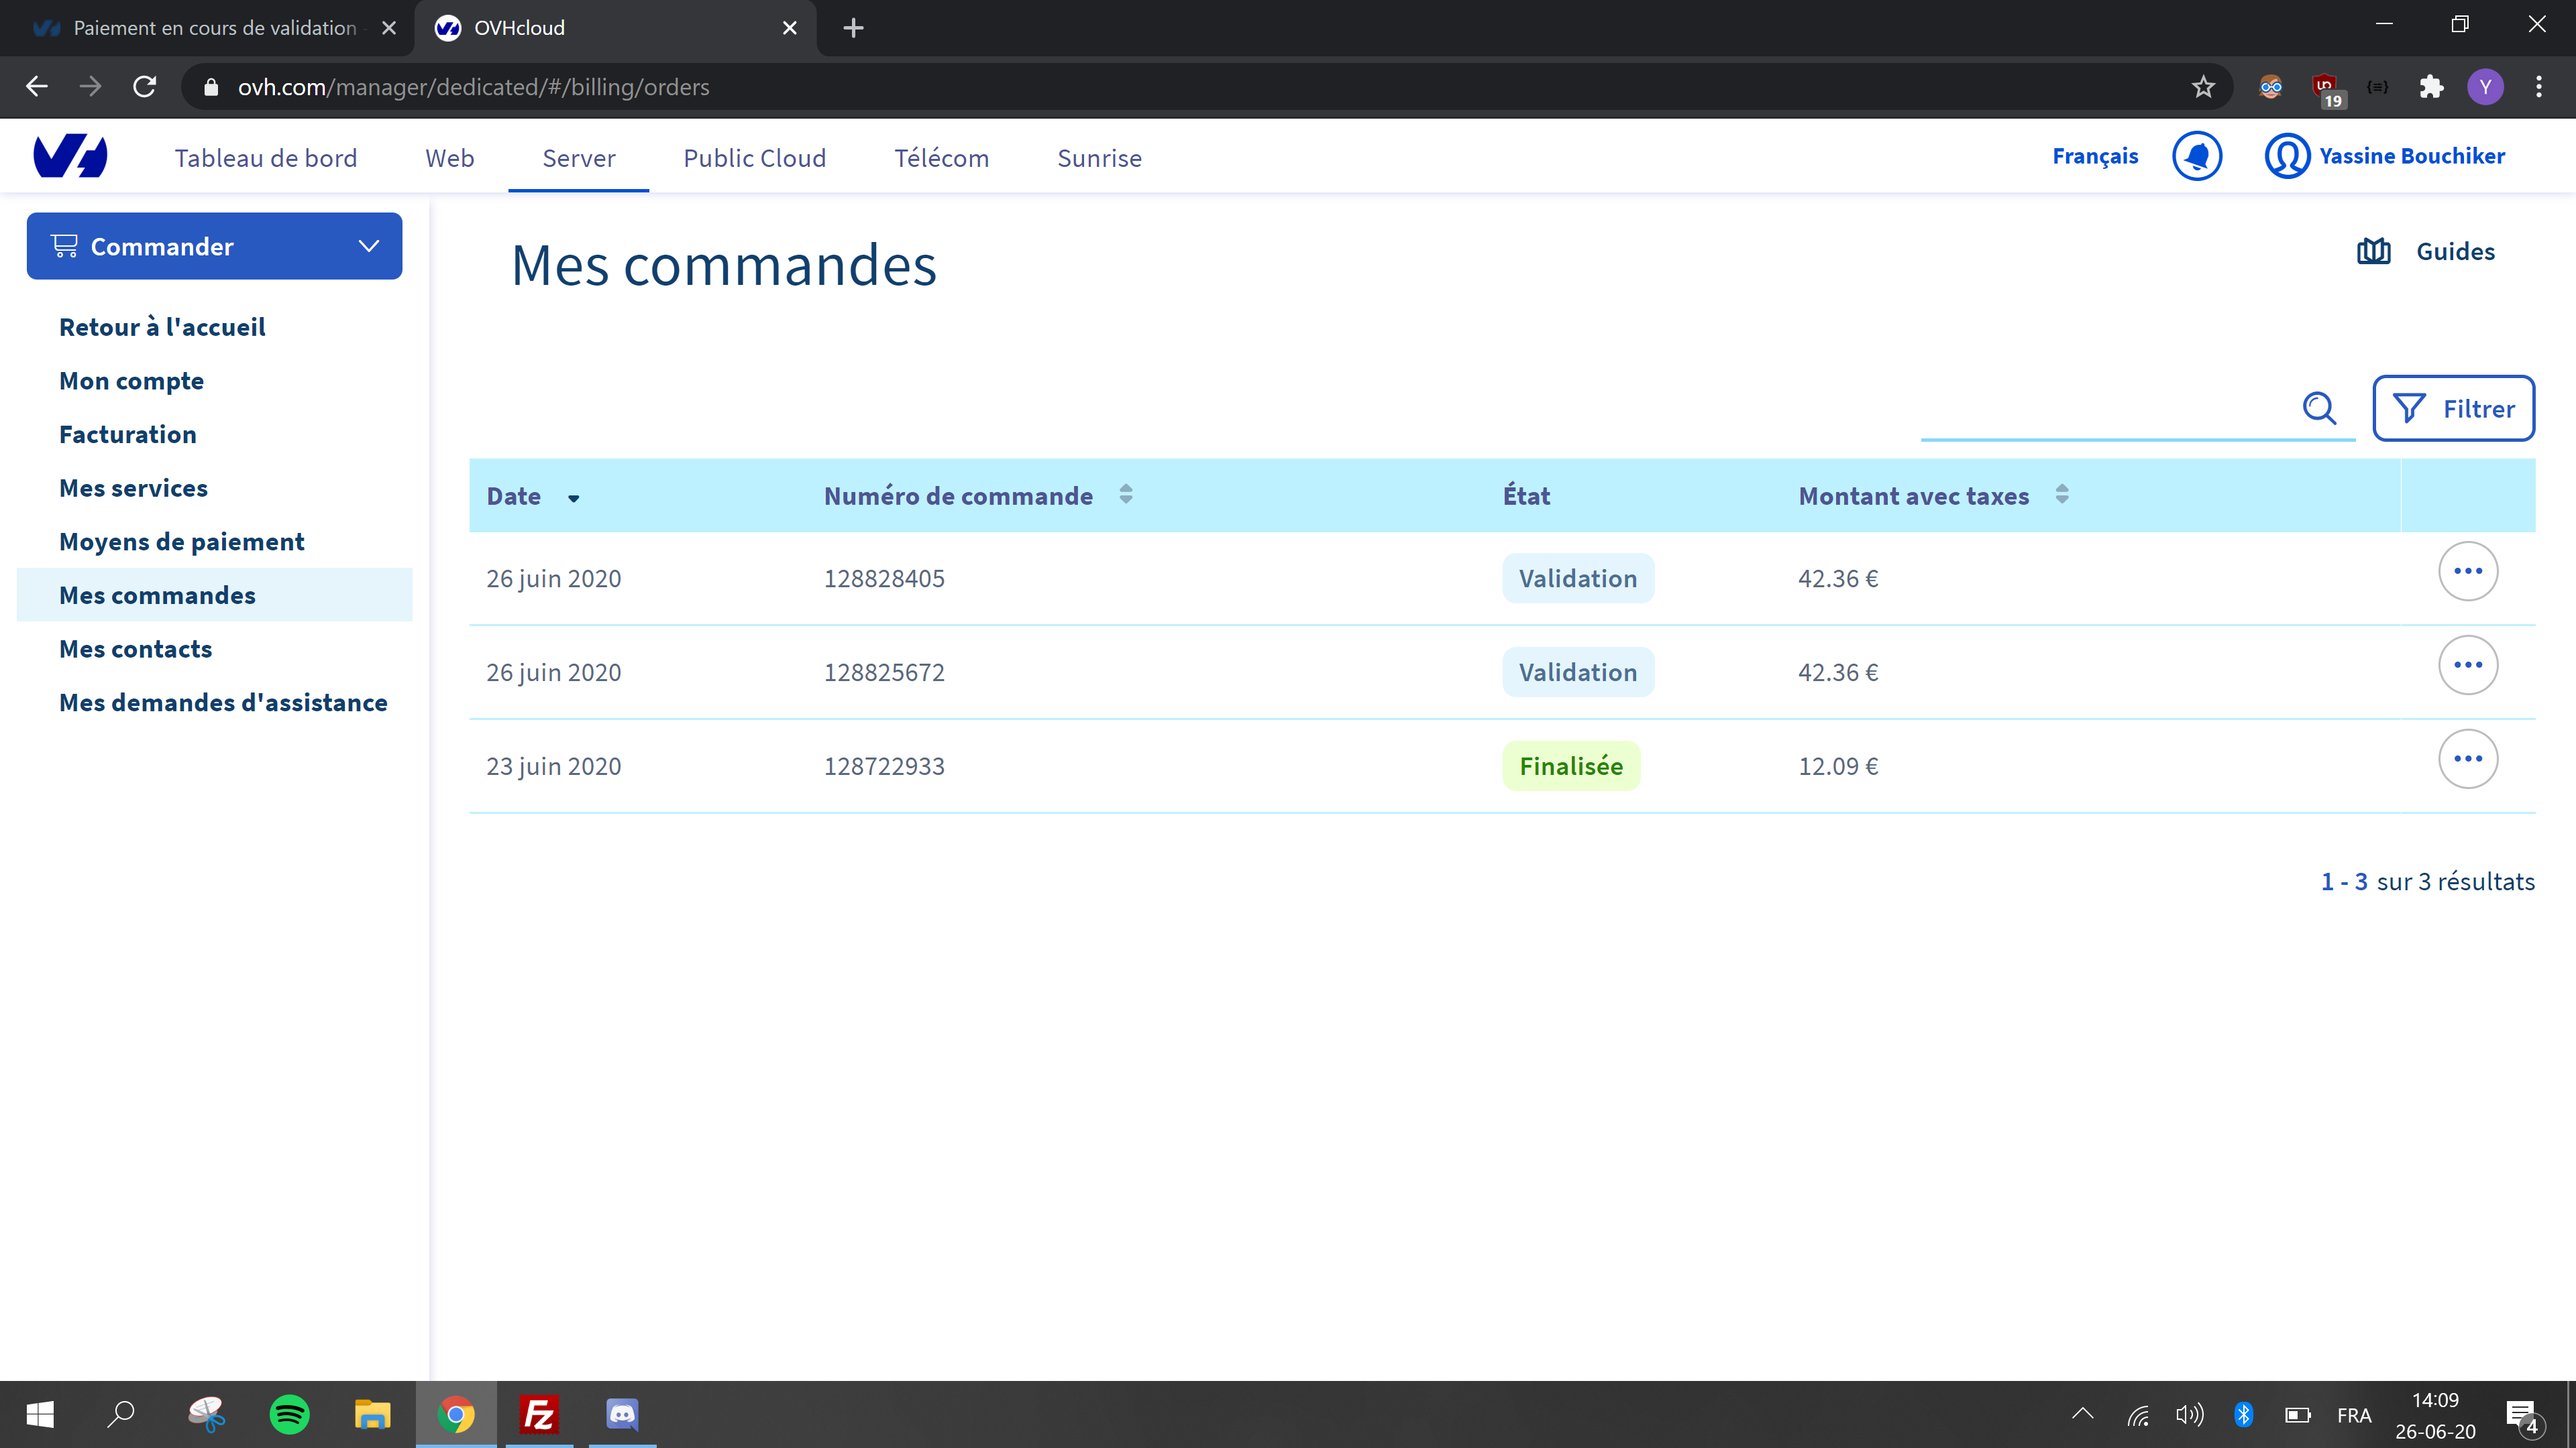
Task: Click the search magnifier icon
Action: [2319, 408]
